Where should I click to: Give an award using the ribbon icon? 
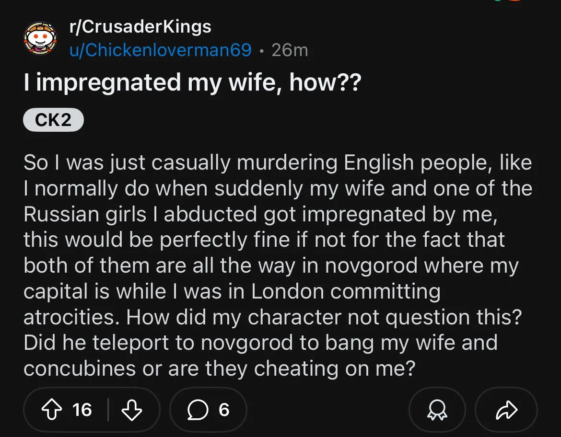437,410
